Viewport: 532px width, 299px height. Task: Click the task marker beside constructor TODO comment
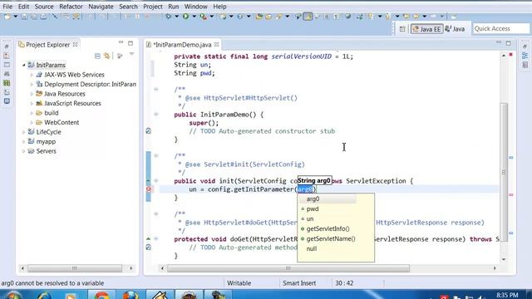click(149, 131)
